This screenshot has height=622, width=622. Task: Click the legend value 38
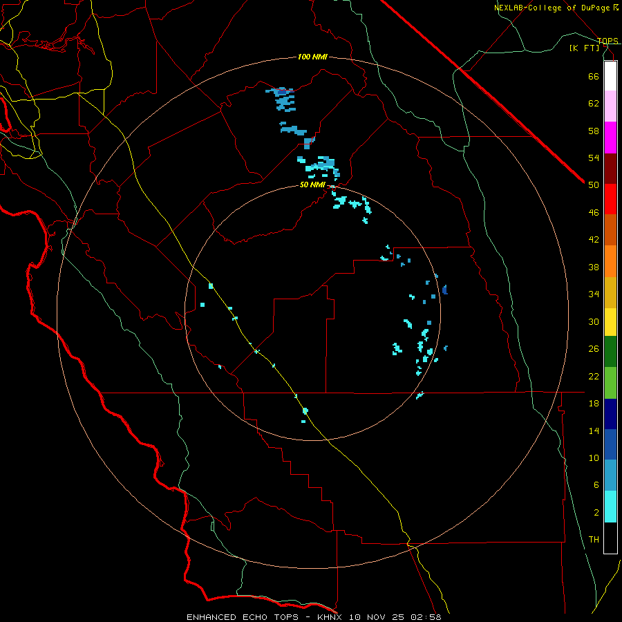pyautogui.click(x=594, y=267)
